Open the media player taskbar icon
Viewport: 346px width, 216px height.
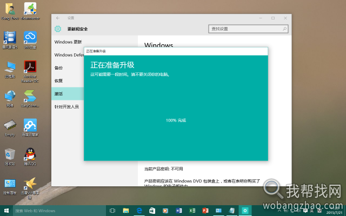click(x=165, y=211)
